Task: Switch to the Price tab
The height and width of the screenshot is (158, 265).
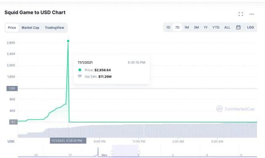Action: tap(12, 28)
